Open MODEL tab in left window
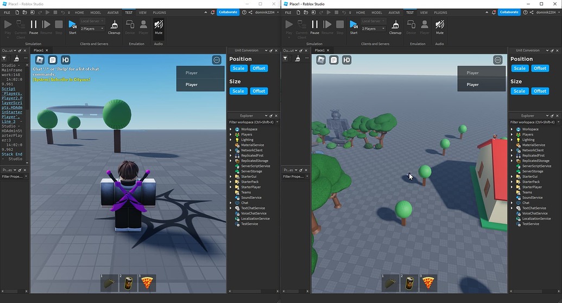The height and width of the screenshot is (303, 562). pyautogui.click(x=96, y=12)
